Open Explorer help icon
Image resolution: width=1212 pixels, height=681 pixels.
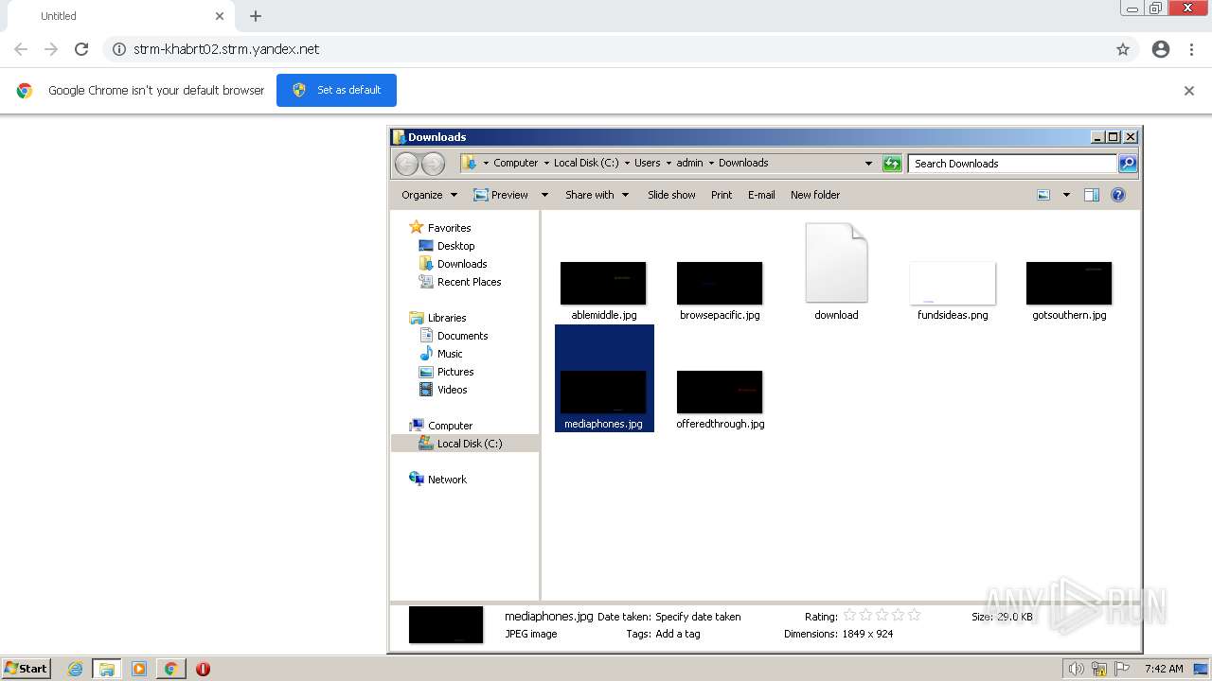tap(1118, 195)
